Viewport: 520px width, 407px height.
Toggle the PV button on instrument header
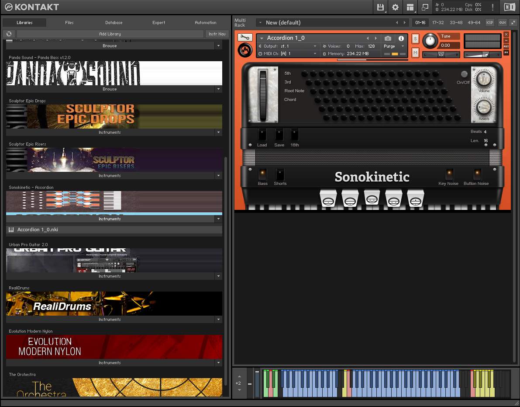coord(506,52)
